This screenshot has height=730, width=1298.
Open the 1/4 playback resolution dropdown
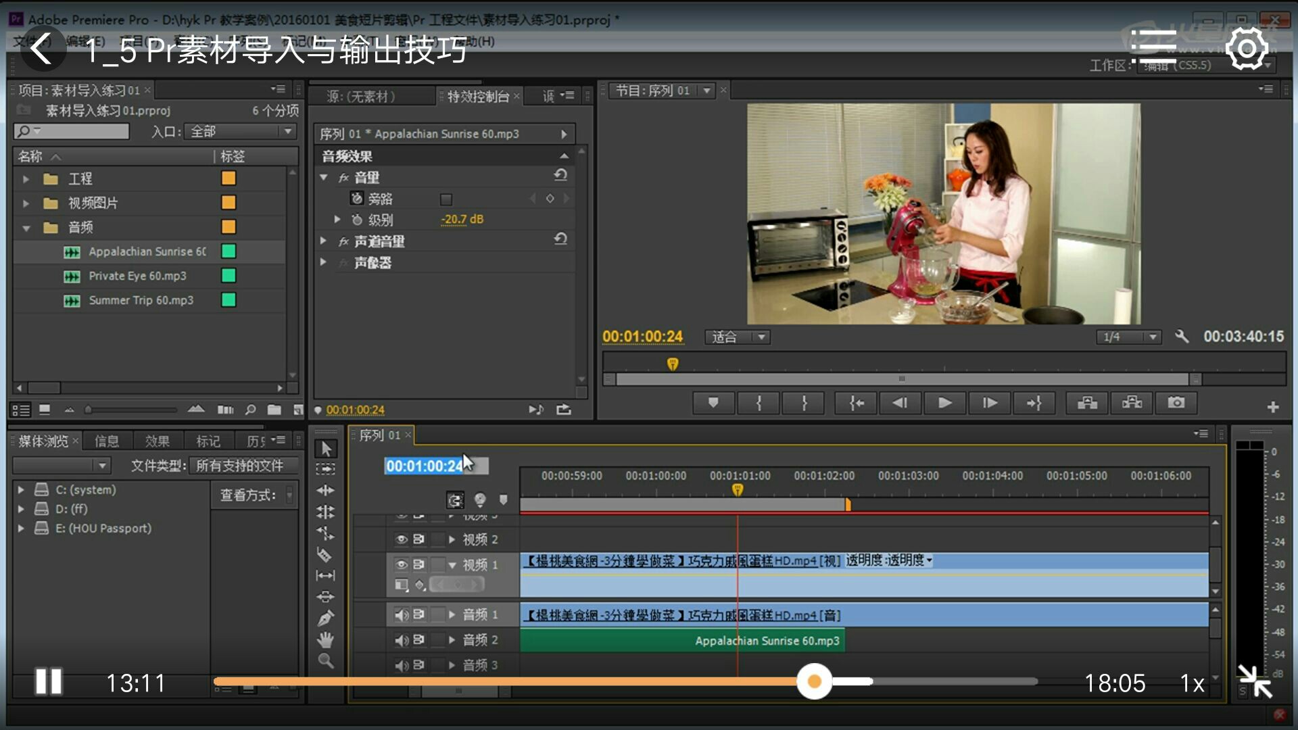tap(1128, 337)
